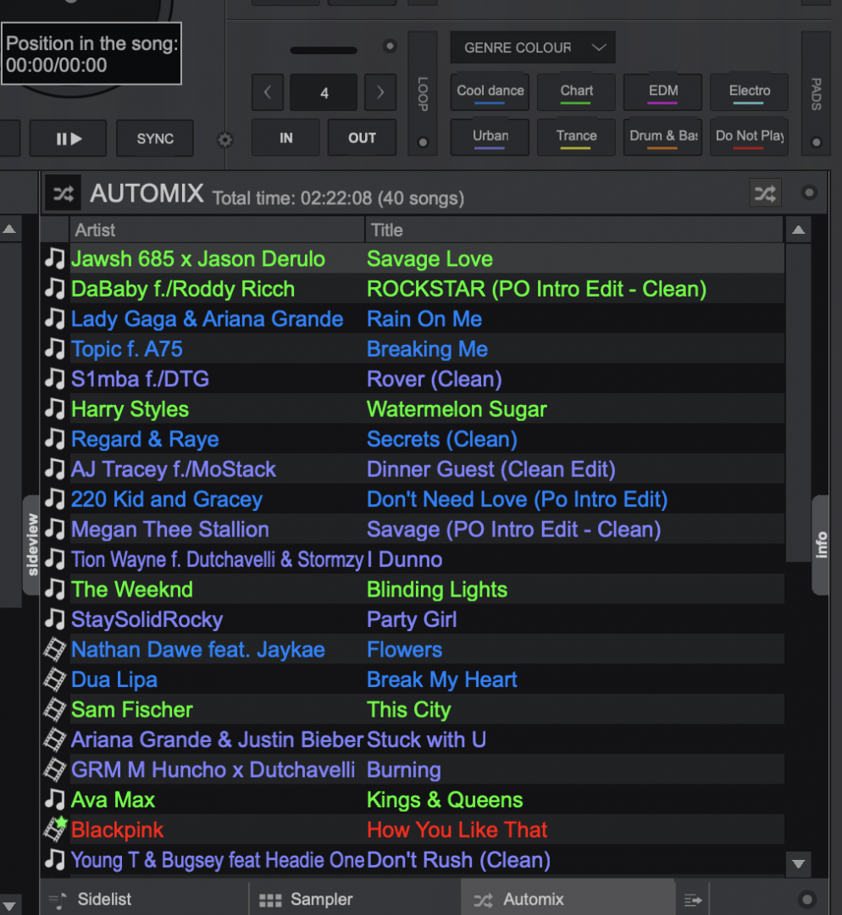The width and height of the screenshot is (842, 915).
Task: Select the Urban genre pad
Action: 490,137
